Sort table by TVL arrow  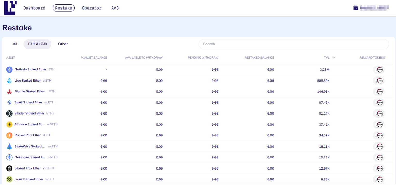pyautogui.click(x=334, y=58)
